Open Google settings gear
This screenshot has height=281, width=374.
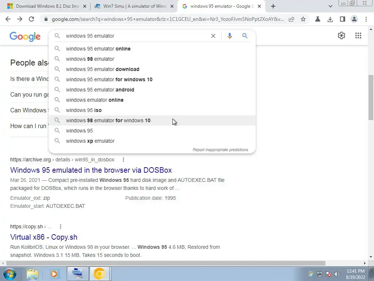coord(341,35)
